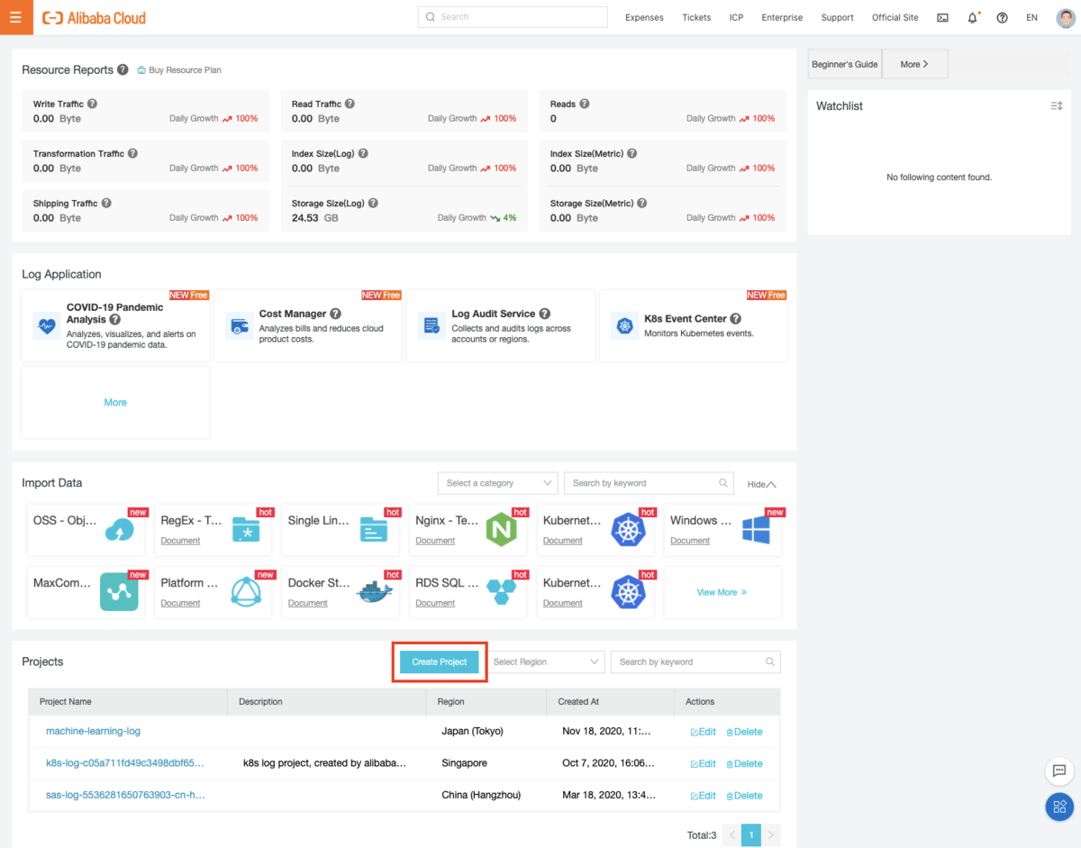Show help for Resource Reports
Screen dimensions: 1081x848
coord(123,69)
